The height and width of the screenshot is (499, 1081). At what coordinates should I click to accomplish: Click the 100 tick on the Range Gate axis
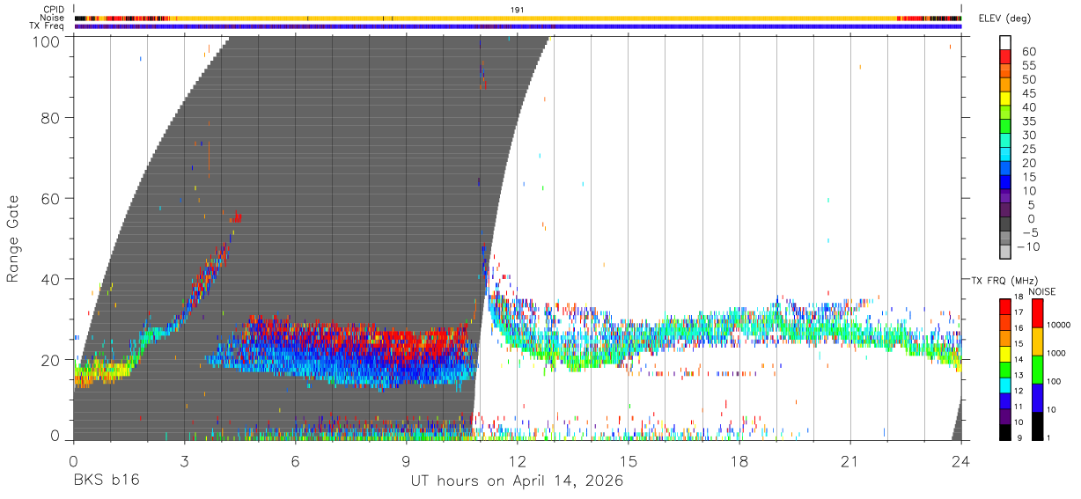click(x=48, y=41)
